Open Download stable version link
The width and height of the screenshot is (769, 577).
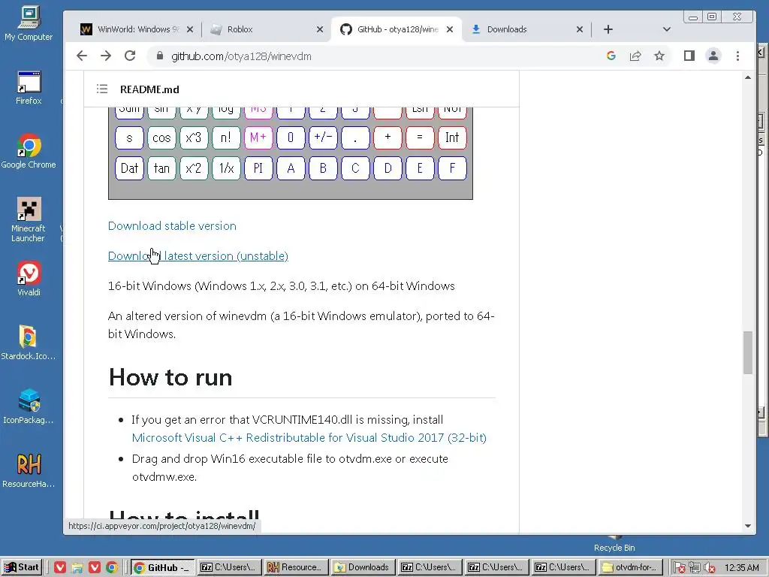(x=172, y=225)
